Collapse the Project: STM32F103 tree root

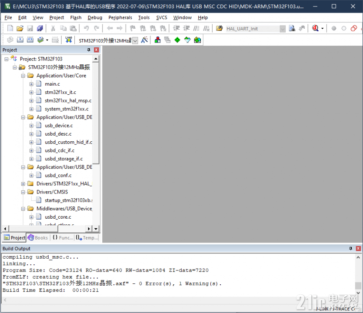tap(7, 59)
